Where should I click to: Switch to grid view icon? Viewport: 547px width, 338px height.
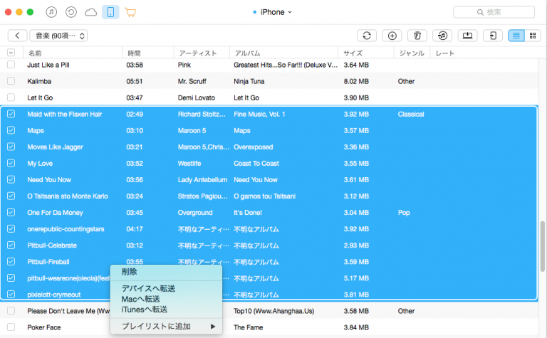(x=533, y=36)
